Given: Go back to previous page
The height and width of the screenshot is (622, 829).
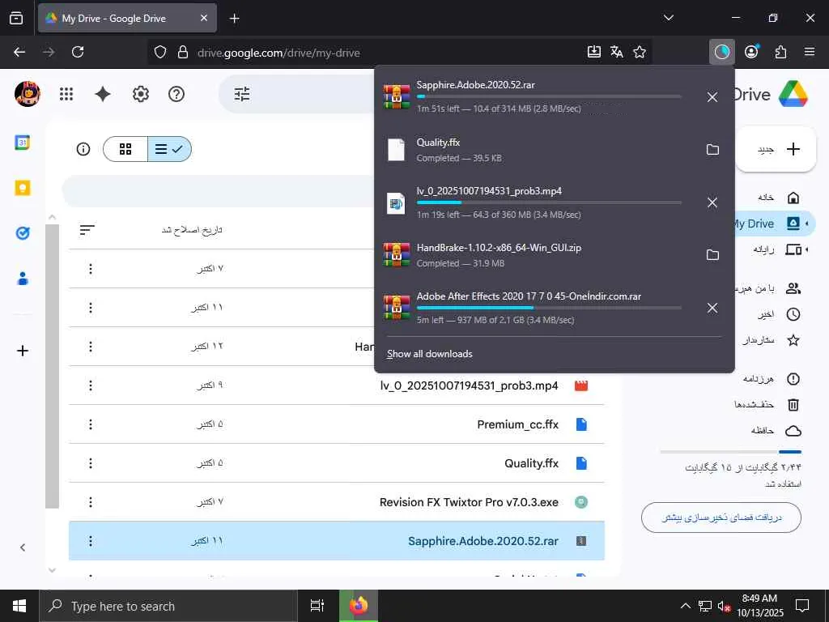Looking at the screenshot, I should (x=19, y=52).
